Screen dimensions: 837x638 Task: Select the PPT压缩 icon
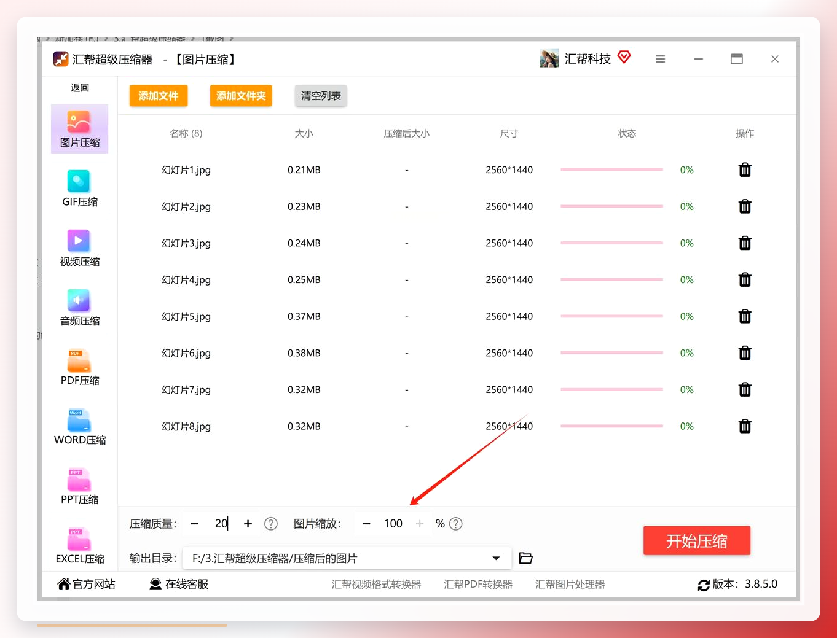pos(79,486)
